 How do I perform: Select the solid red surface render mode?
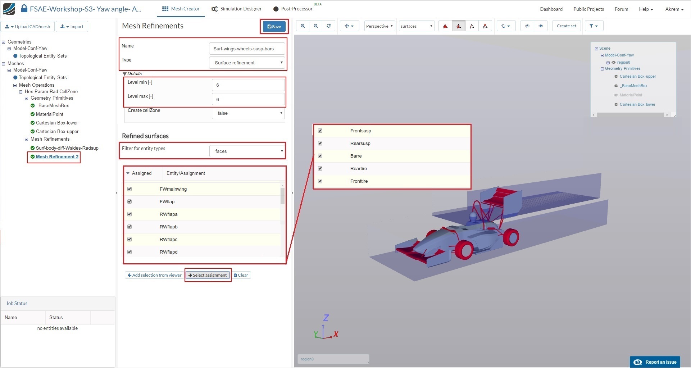click(445, 26)
